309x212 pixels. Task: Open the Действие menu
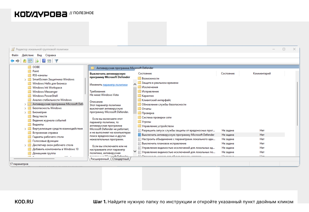[x=28, y=55]
